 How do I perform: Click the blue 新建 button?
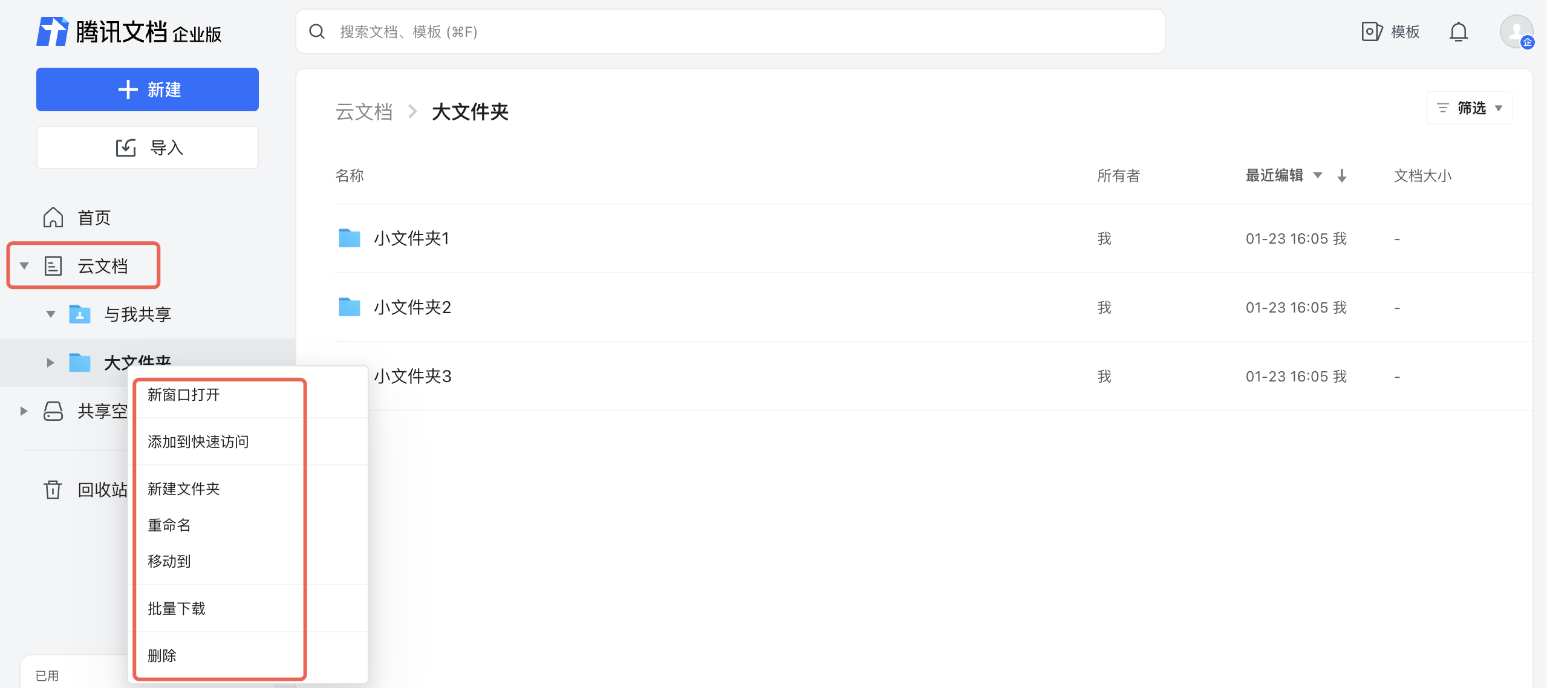pyautogui.click(x=148, y=89)
